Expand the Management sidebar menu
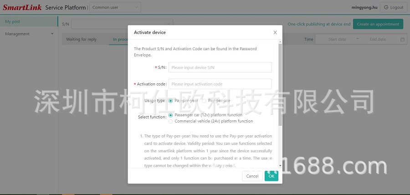410x195 pixels. (29, 34)
